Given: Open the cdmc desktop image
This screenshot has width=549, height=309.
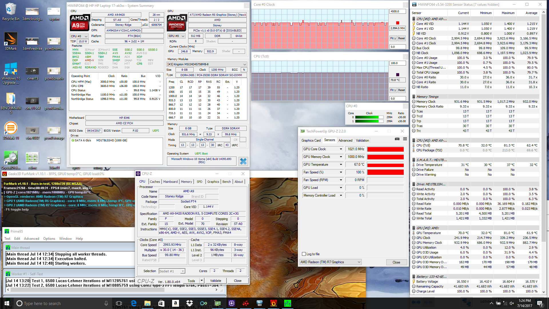Looking at the screenshot, I should (x=32, y=160).
